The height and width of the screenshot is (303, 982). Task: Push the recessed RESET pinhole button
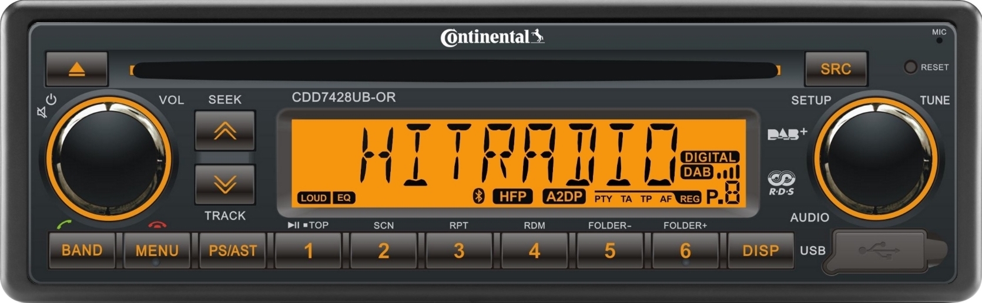click(x=910, y=67)
